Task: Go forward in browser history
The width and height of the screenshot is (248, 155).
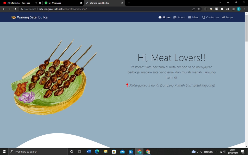Action: coord(9,9)
